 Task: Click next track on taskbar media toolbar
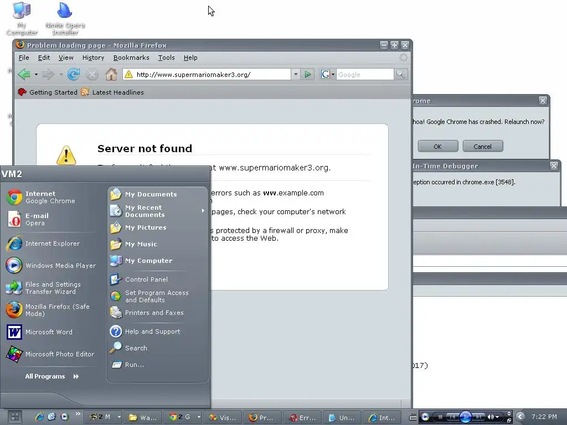tap(478, 417)
